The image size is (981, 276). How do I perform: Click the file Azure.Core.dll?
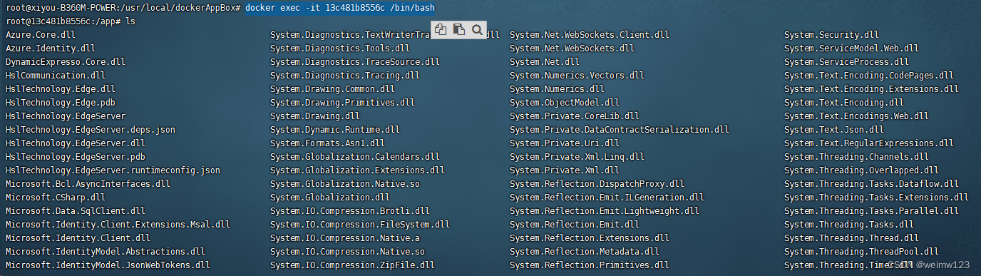(41, 34)
